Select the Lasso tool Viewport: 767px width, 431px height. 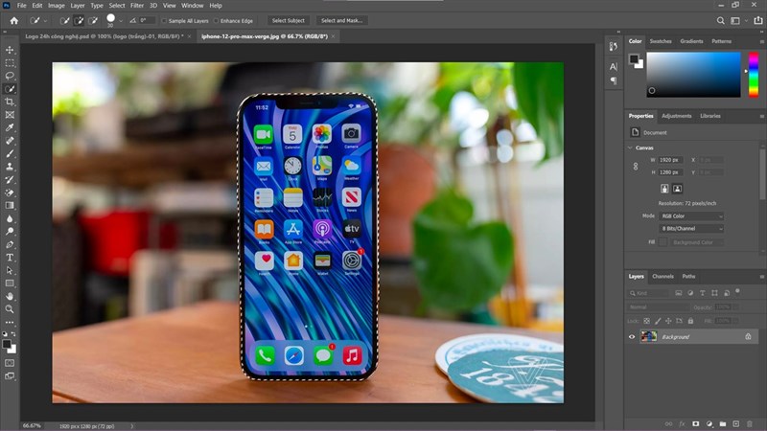pyautogui.click(x=10, y=76)
